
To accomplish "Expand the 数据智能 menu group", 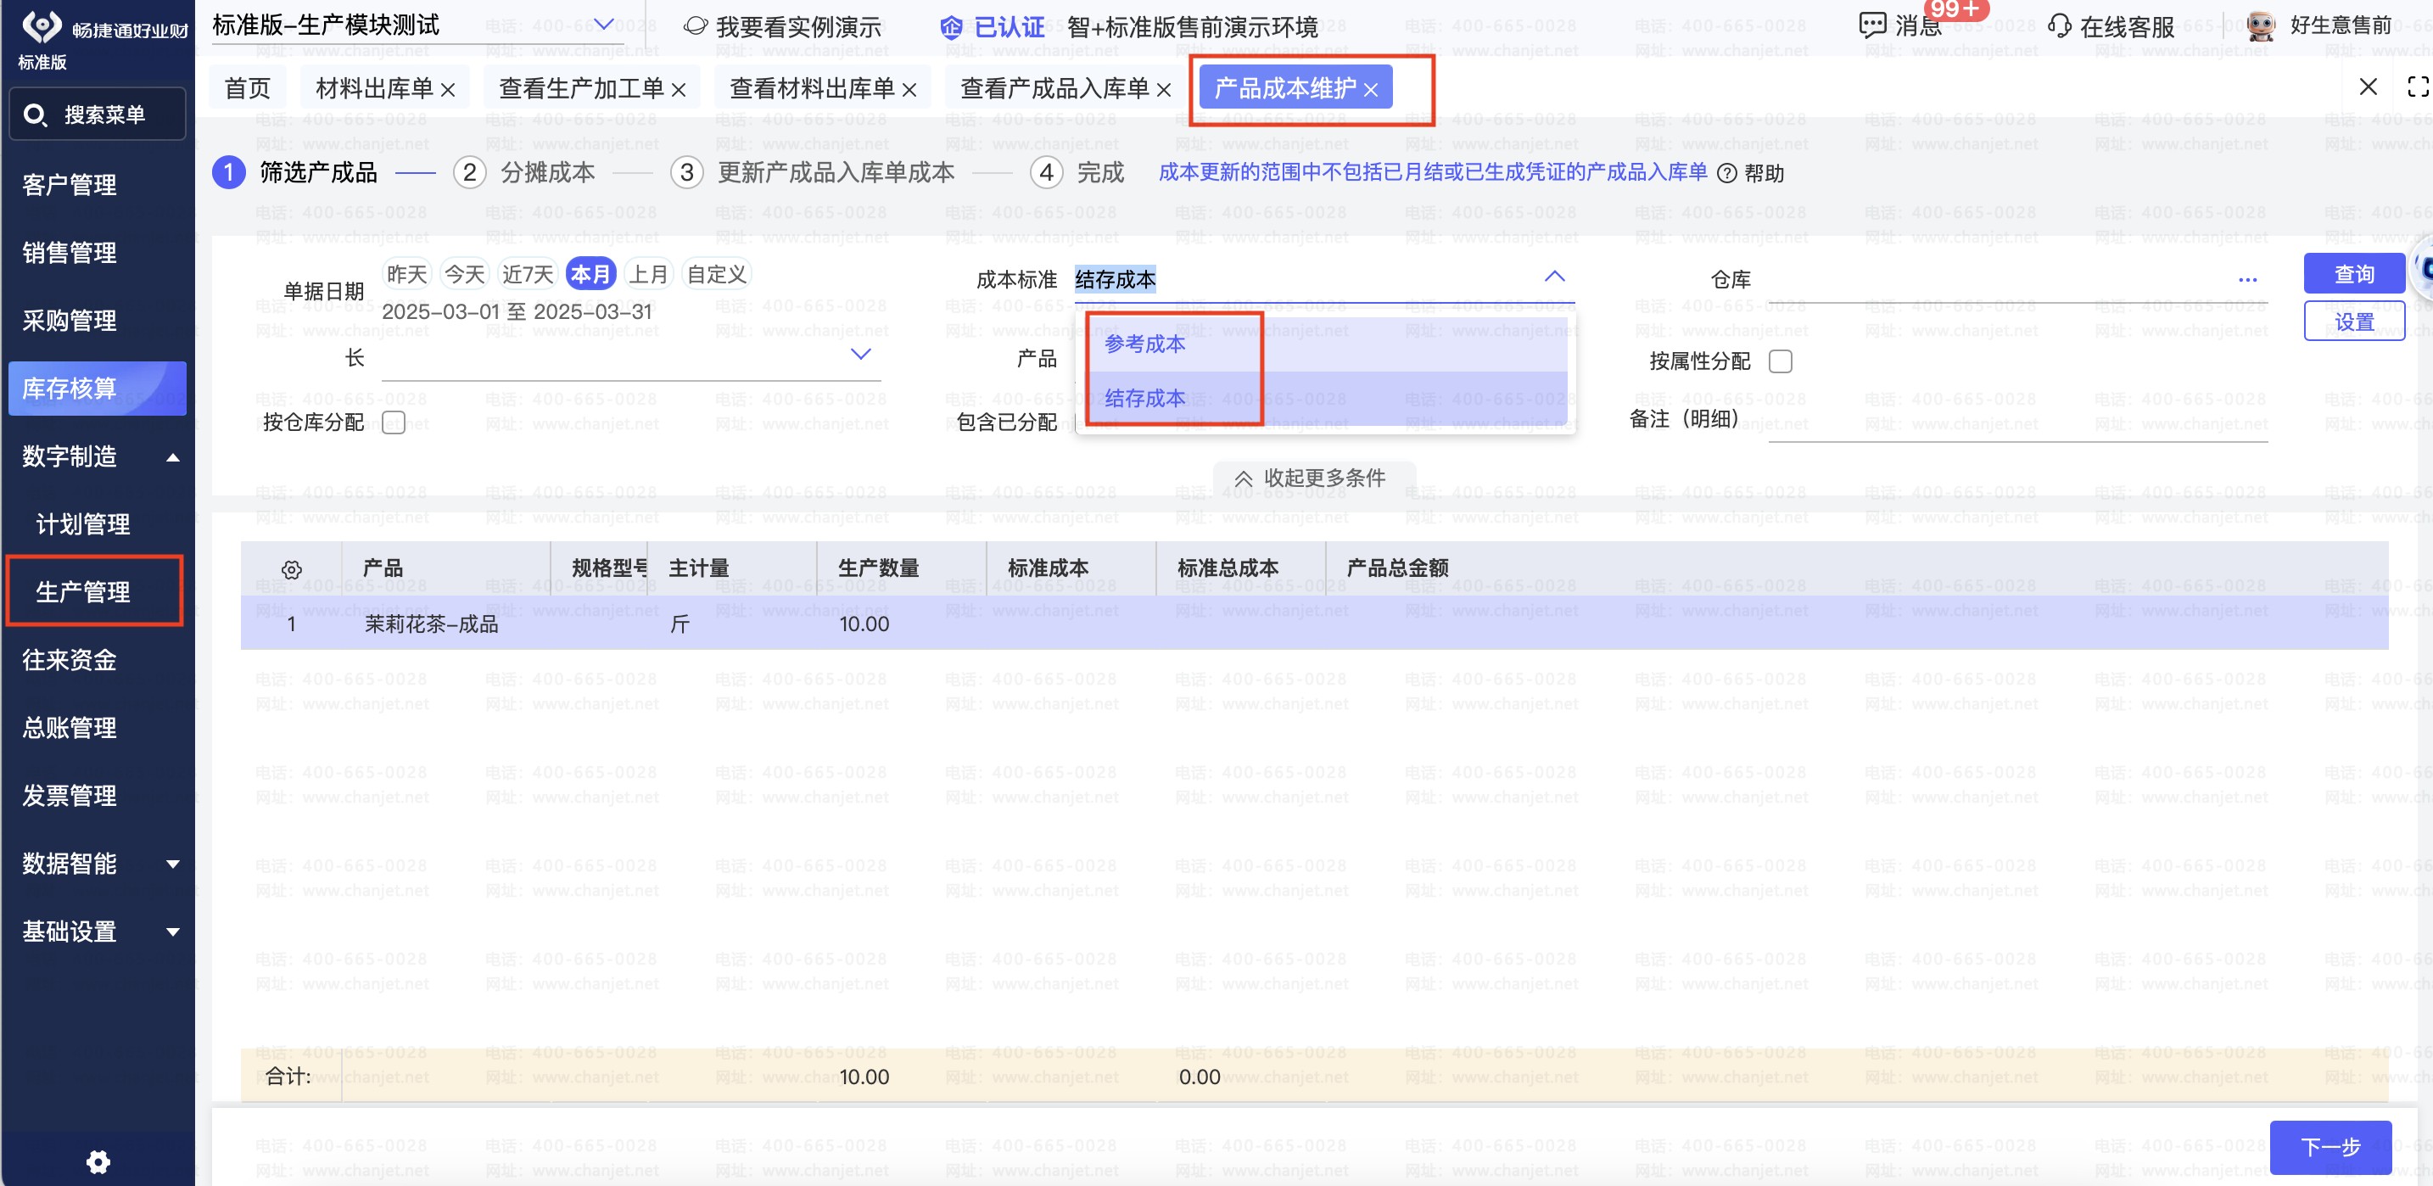I will [x=173, y=865].
